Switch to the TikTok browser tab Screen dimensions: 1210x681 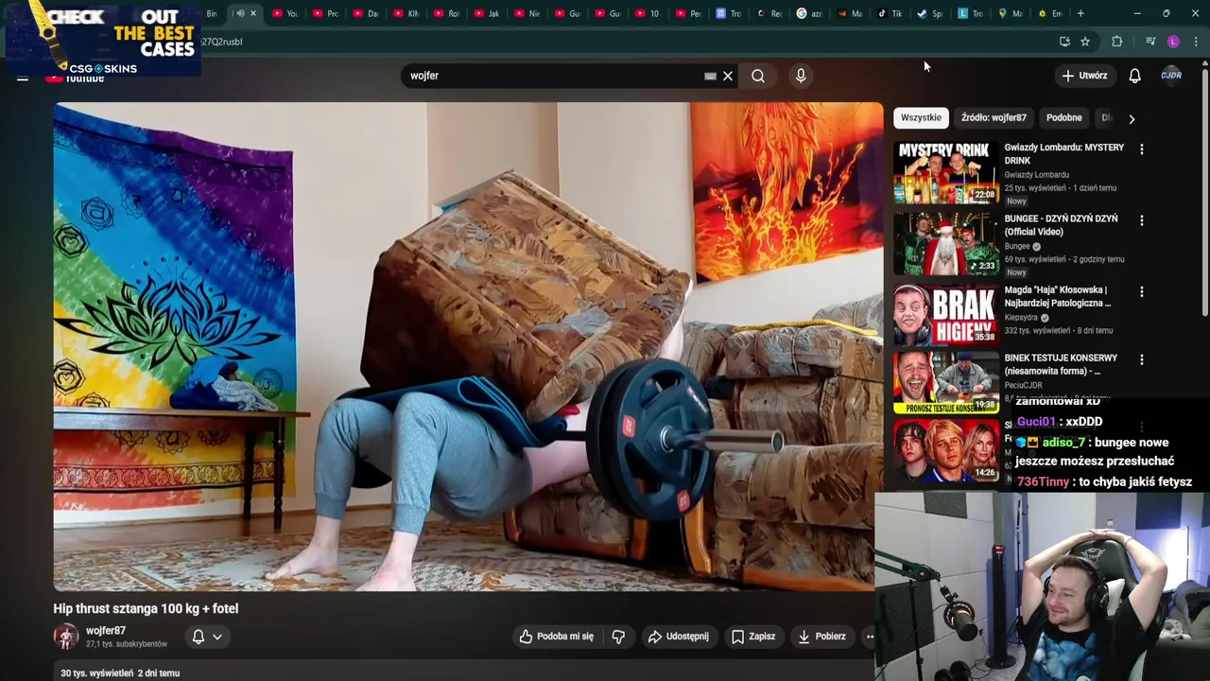(890, 13)
